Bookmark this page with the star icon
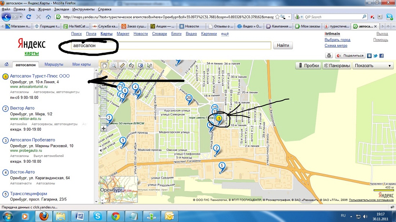This screenshot has width=396, height=222. click(277, 17)
